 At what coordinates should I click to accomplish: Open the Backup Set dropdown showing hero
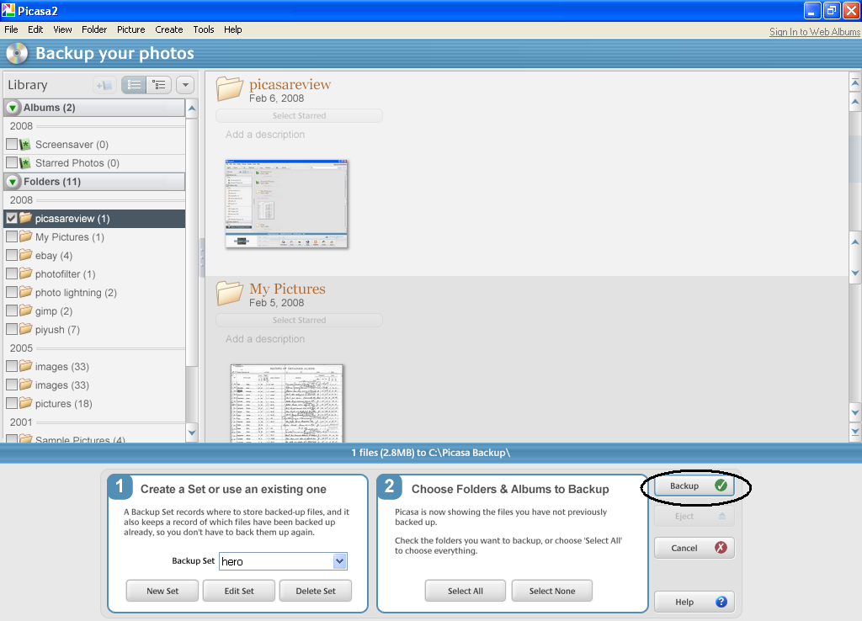(340, 561)
